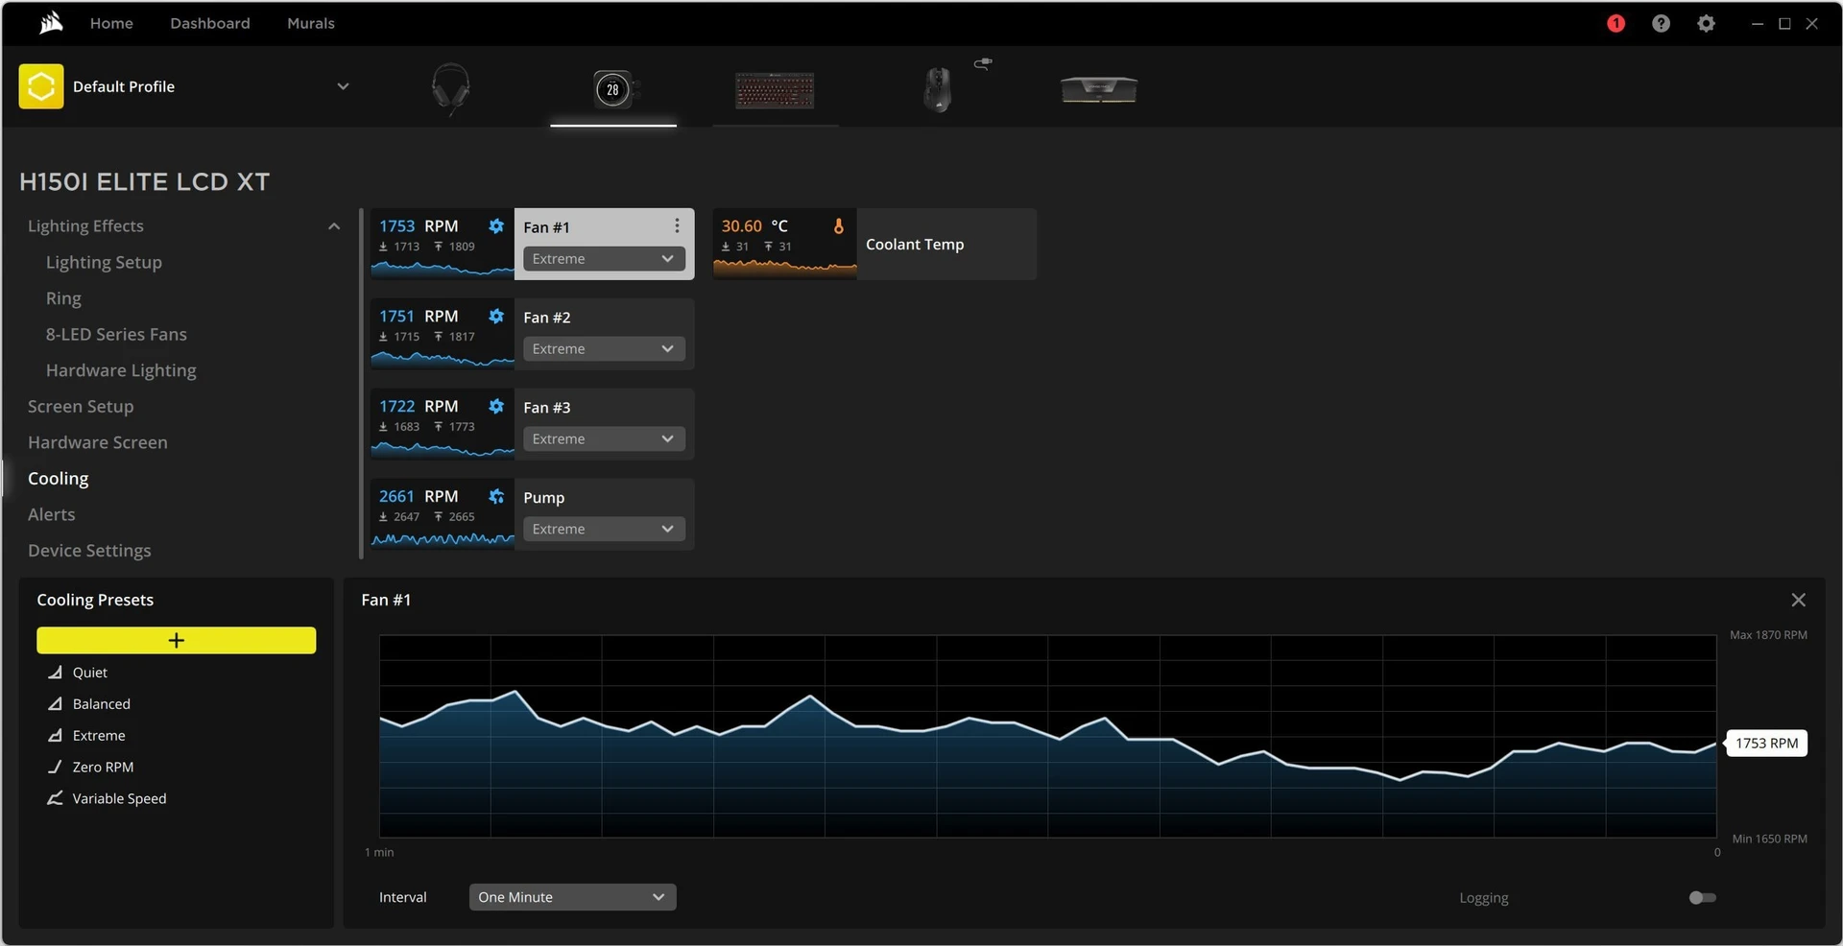The width and height of the screenshot is (1843, 946).
Task: Click the Corsair sails logo
Action: point(51,22)
